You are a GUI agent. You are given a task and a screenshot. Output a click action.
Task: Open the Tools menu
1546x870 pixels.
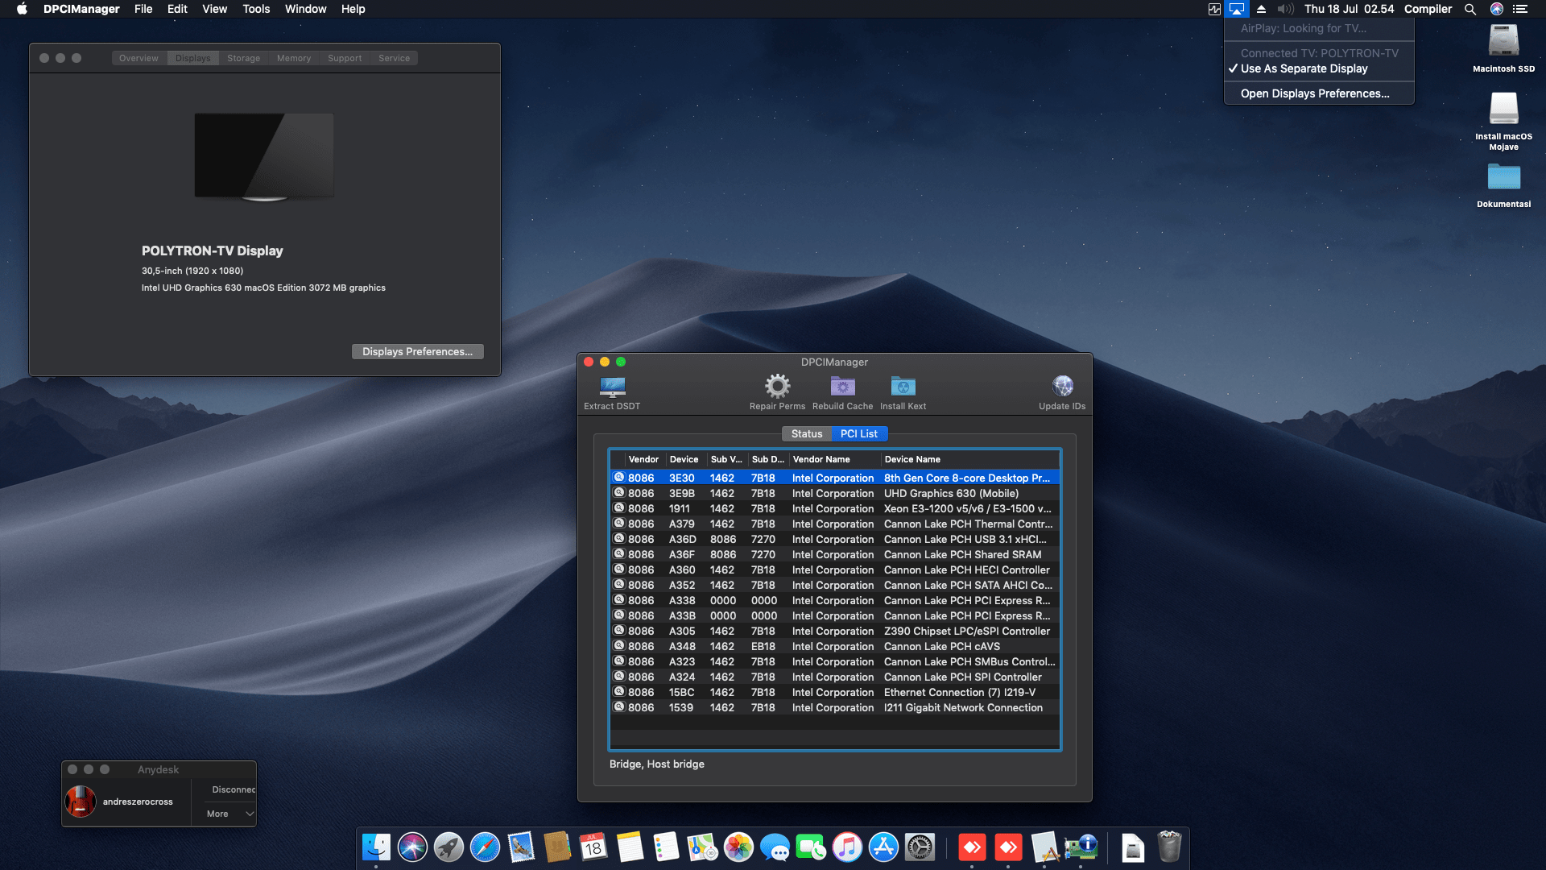[x=256, y=9]
